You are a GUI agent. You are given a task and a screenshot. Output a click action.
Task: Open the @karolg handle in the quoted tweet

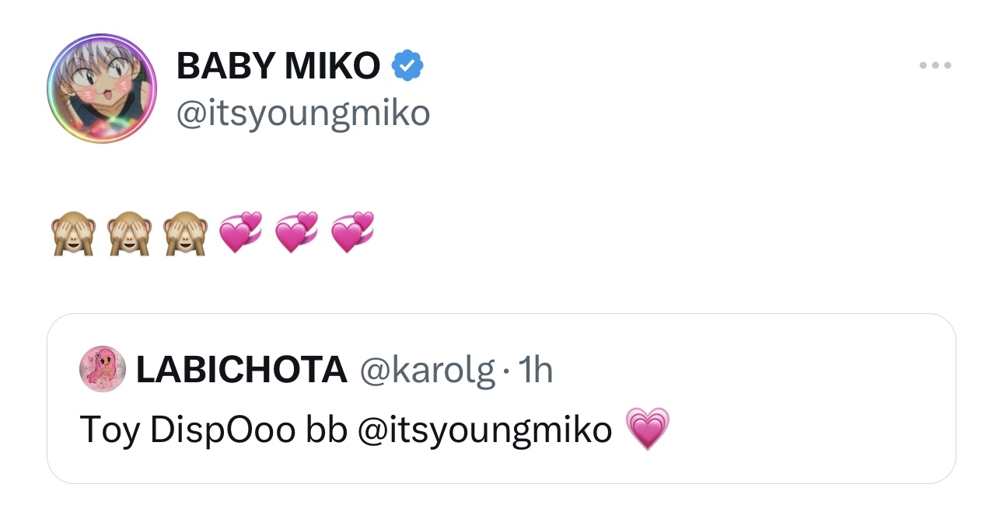(426, 371)
